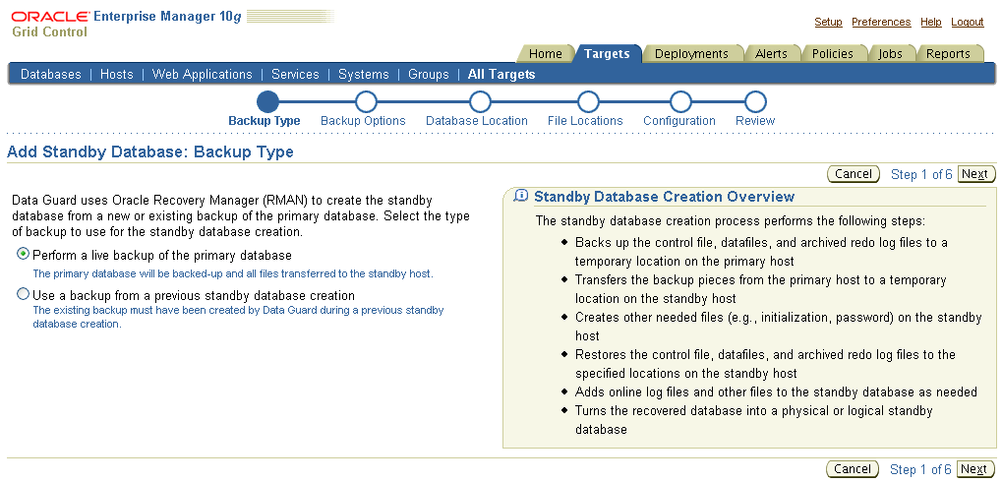
Task: Open the Deployments tab
Action: click(x=691, y=54)
